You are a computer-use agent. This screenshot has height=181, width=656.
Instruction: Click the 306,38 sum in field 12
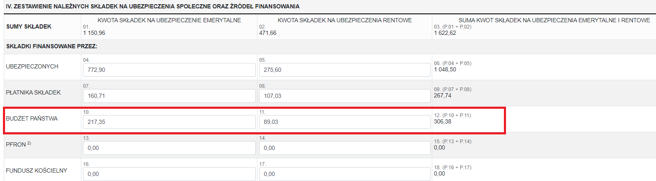[x=442, y=121]
